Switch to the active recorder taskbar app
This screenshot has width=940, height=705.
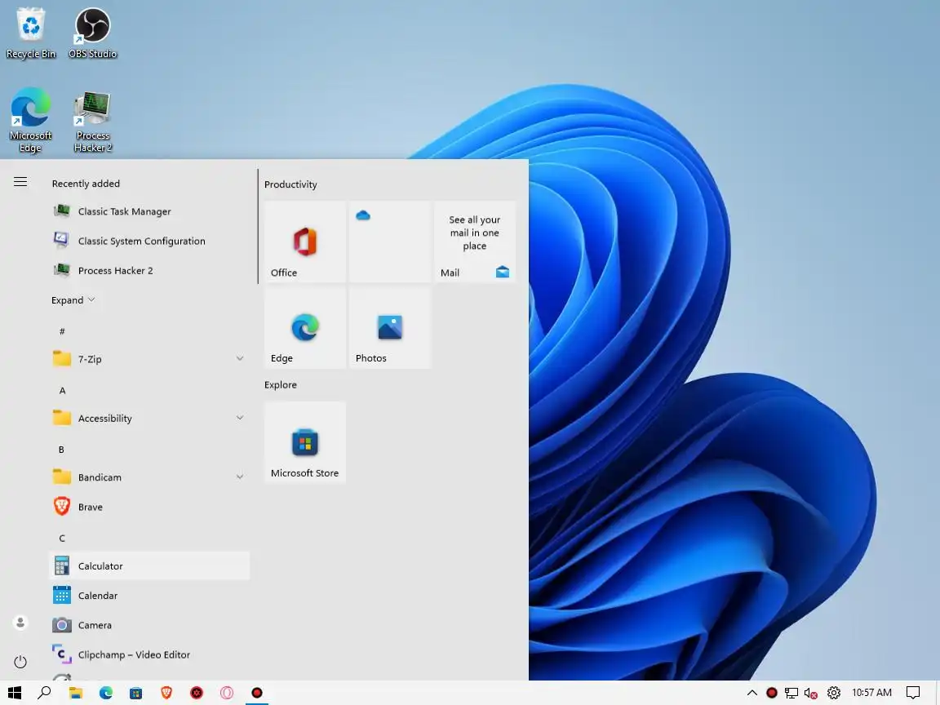click(257, 693)
